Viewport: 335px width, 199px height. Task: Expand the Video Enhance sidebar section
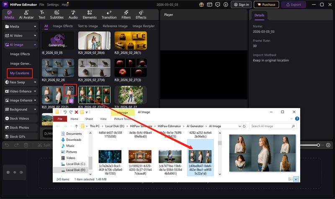click(x=35, y=91)
